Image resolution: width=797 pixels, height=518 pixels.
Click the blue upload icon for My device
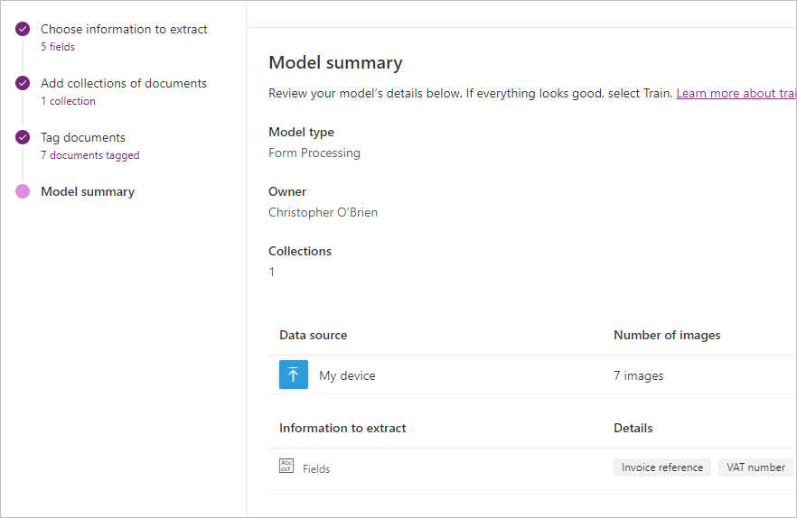point(294,375)
